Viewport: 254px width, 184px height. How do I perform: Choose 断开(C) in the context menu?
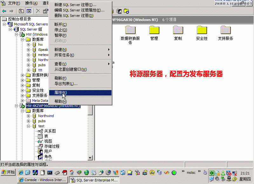point(80,25)
